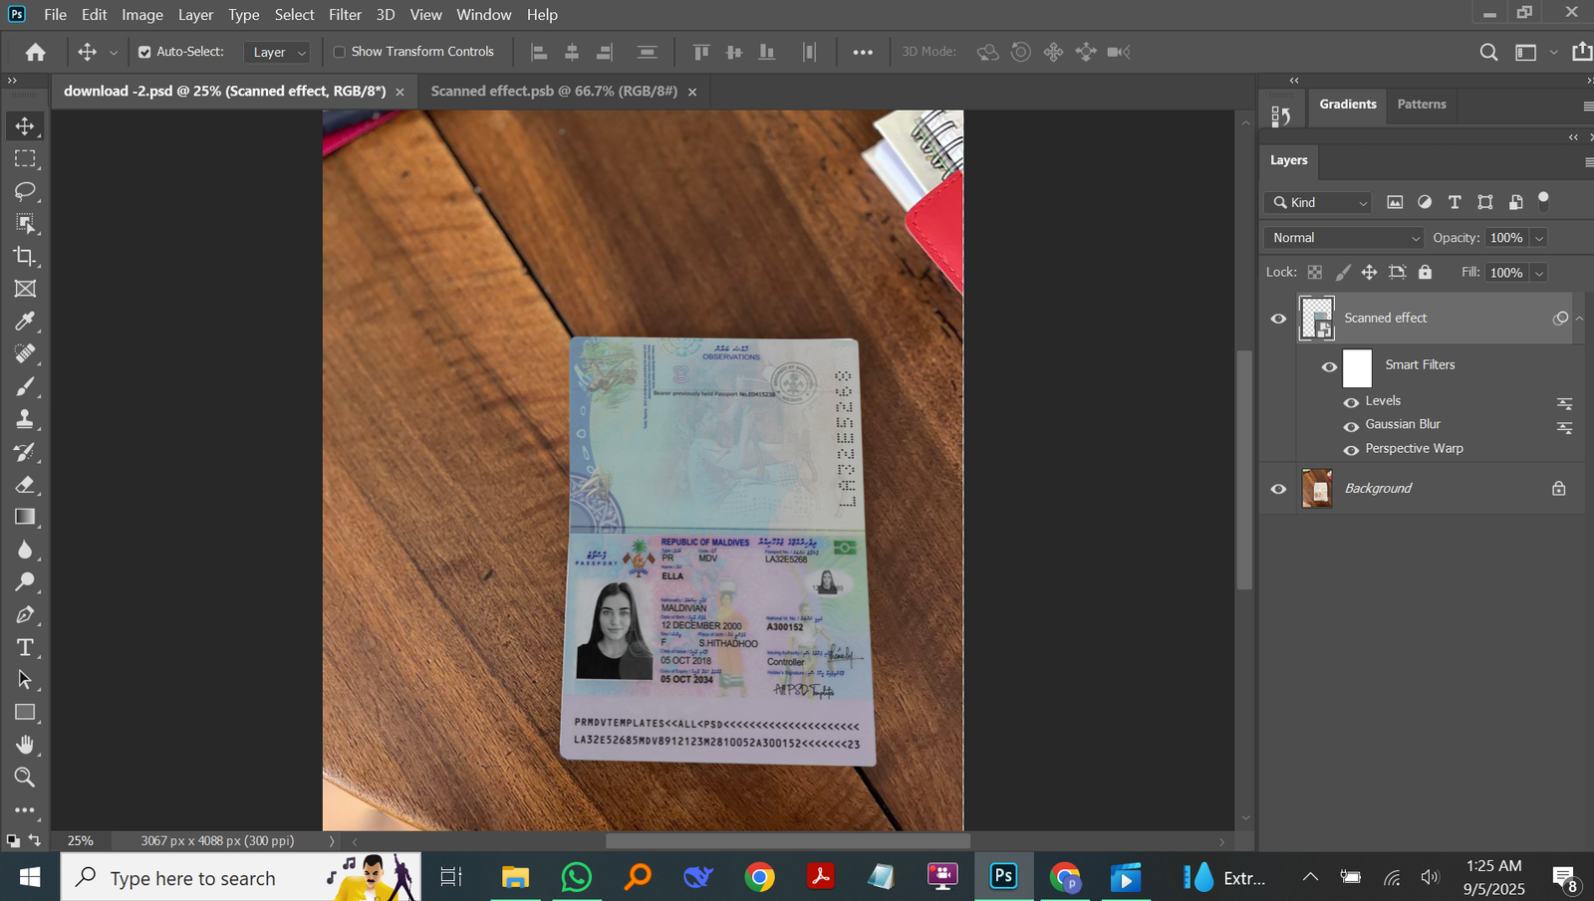
Task: Open the Normal blend mode dropdown
Action: [1344, 238]
